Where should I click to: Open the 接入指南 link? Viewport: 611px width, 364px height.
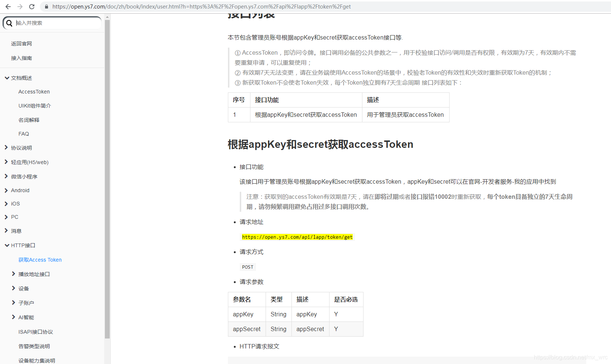(x=21, y=58)
